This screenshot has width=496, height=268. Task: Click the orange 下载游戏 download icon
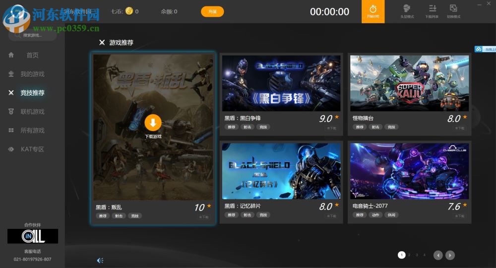click(153, 123)
